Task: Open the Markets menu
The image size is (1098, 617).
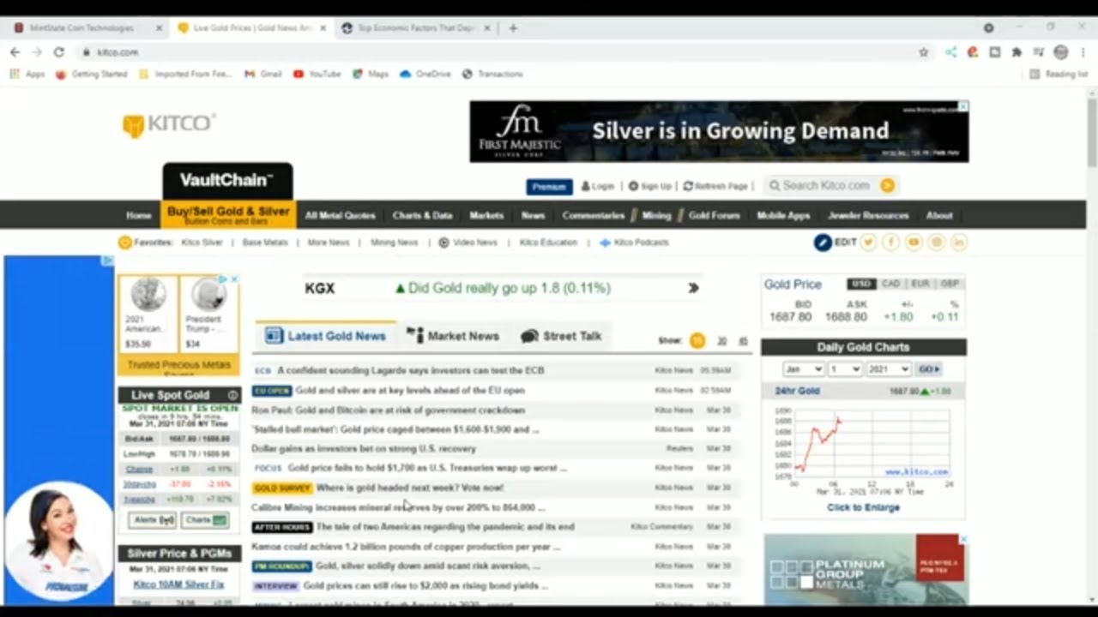Action: [x=486, y=215]
